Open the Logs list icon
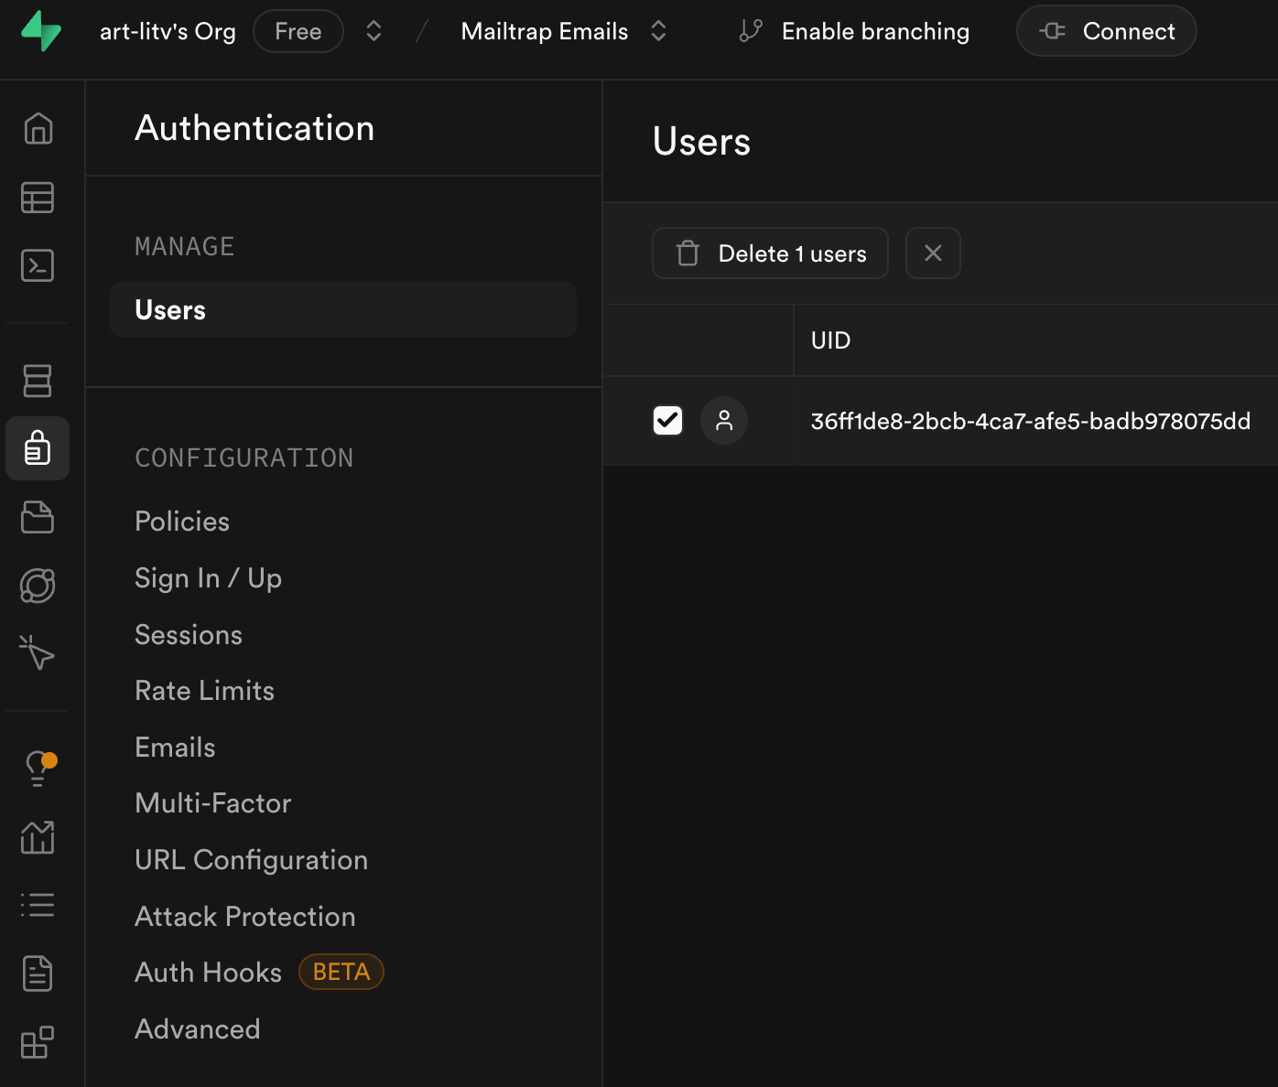Viewport: 1278px width, 1087px height. (38, 905)
